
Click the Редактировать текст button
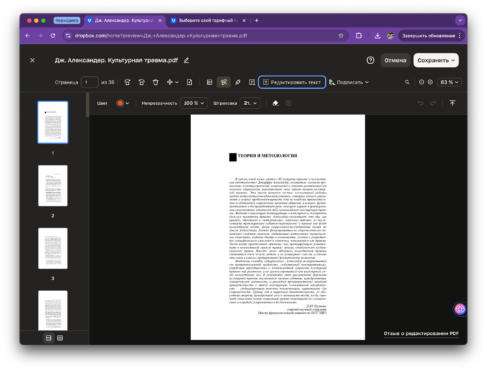click(x=291, y=82)
